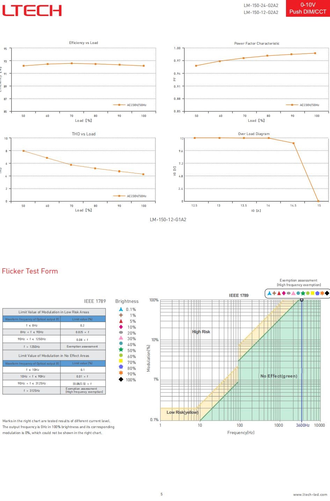Click the Low Risk(yellow) region label
Viewport: 330px width, 501px height.
(x=182, y=412)
